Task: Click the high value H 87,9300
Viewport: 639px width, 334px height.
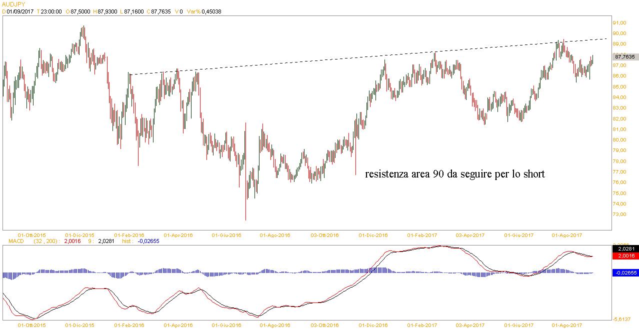Action: tap(107, 11)
